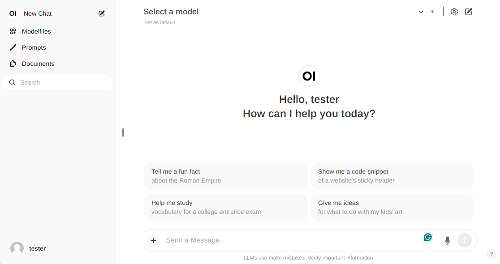Toggle the sidebar collapse handle

(x=123, y=132)
